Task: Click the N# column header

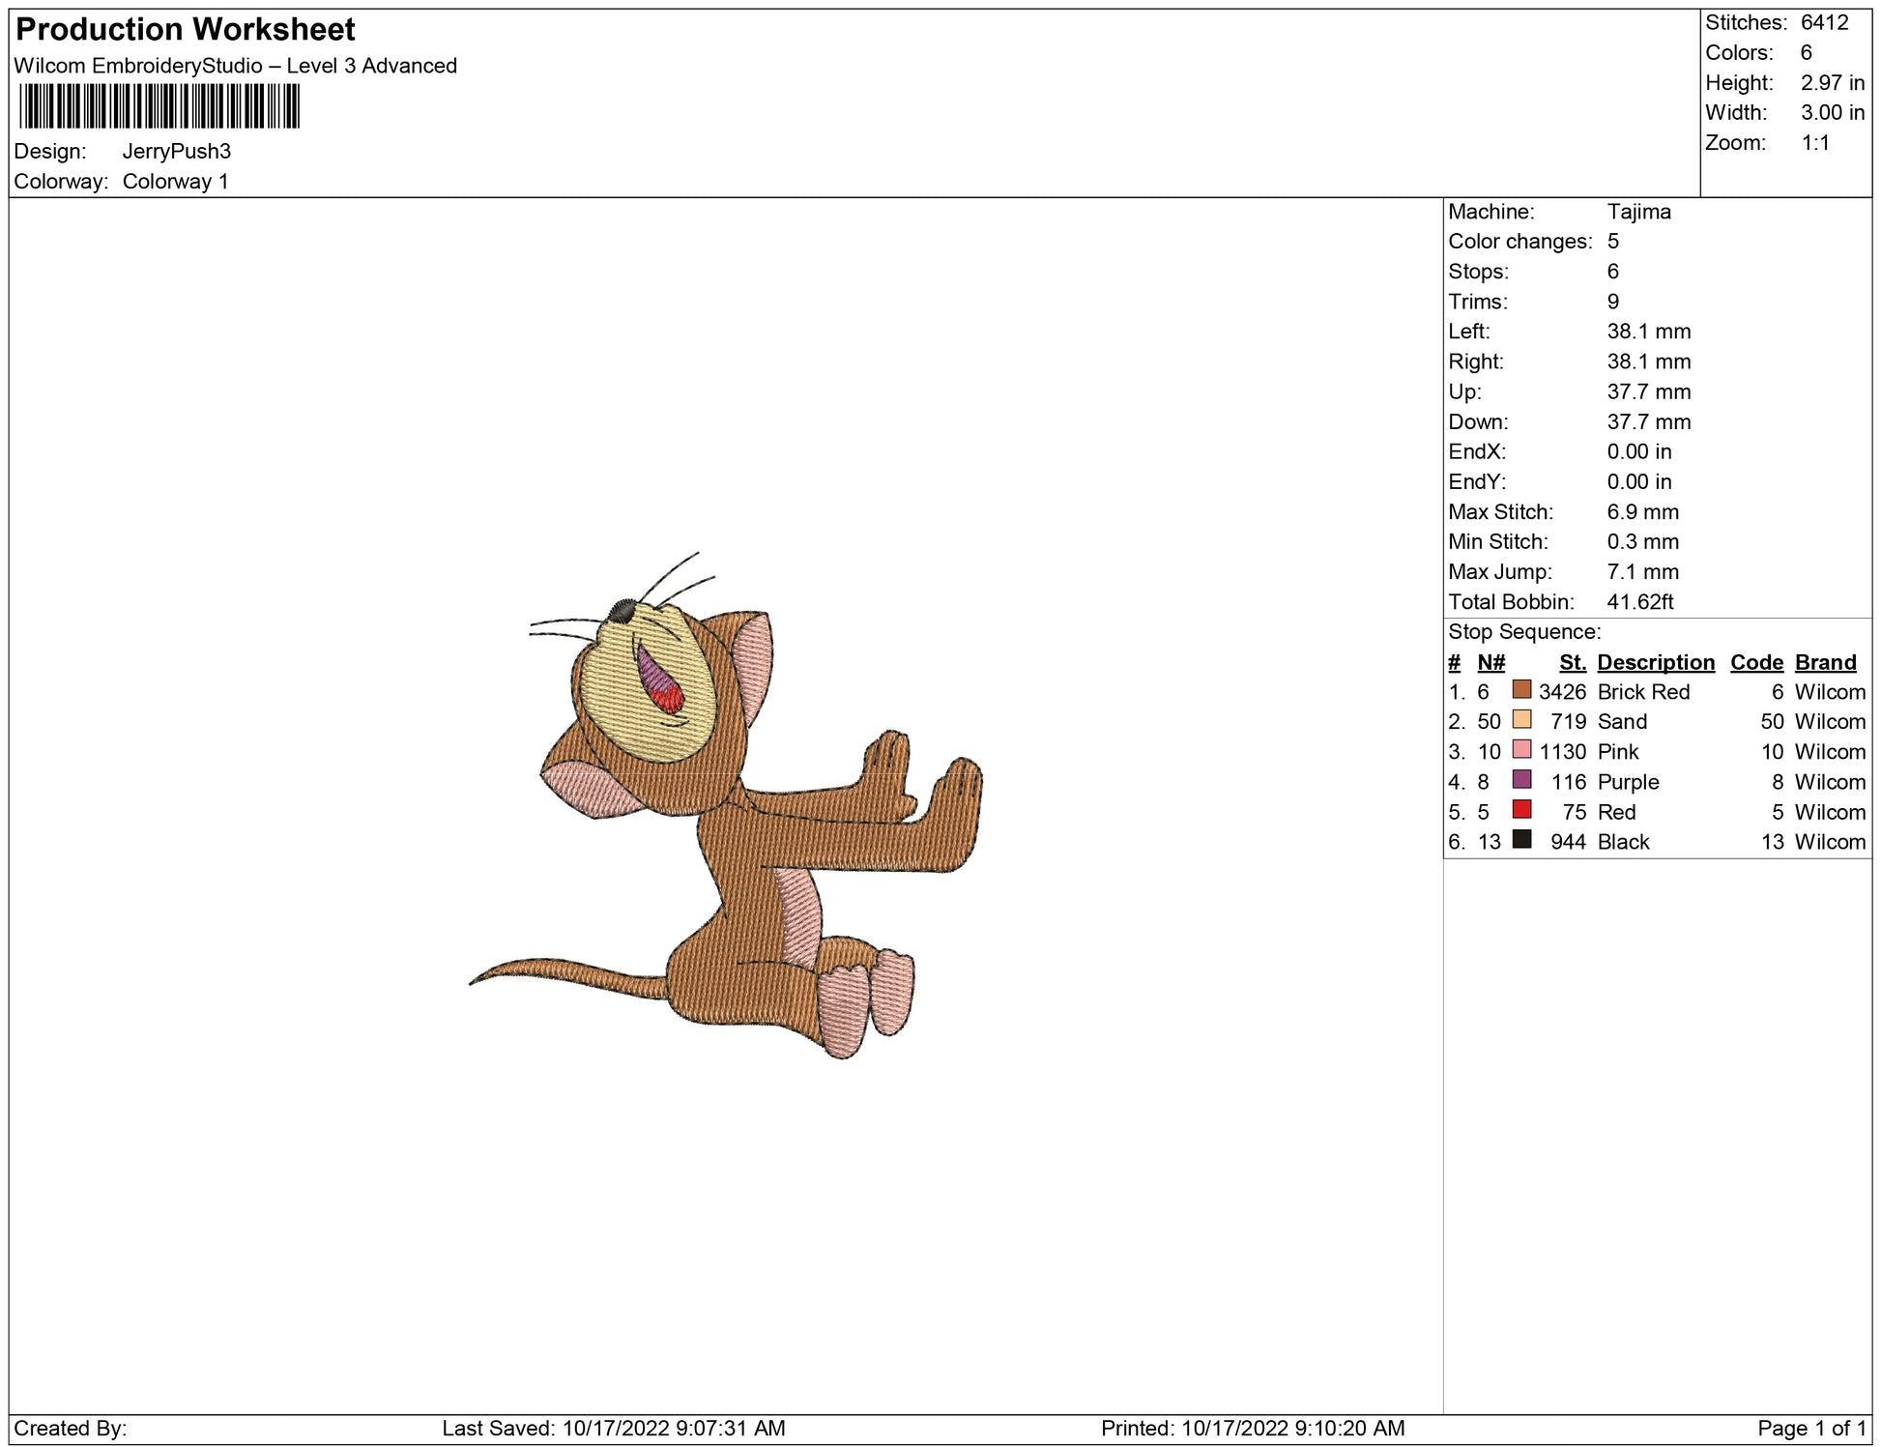Action: [x=1490, y=662]
